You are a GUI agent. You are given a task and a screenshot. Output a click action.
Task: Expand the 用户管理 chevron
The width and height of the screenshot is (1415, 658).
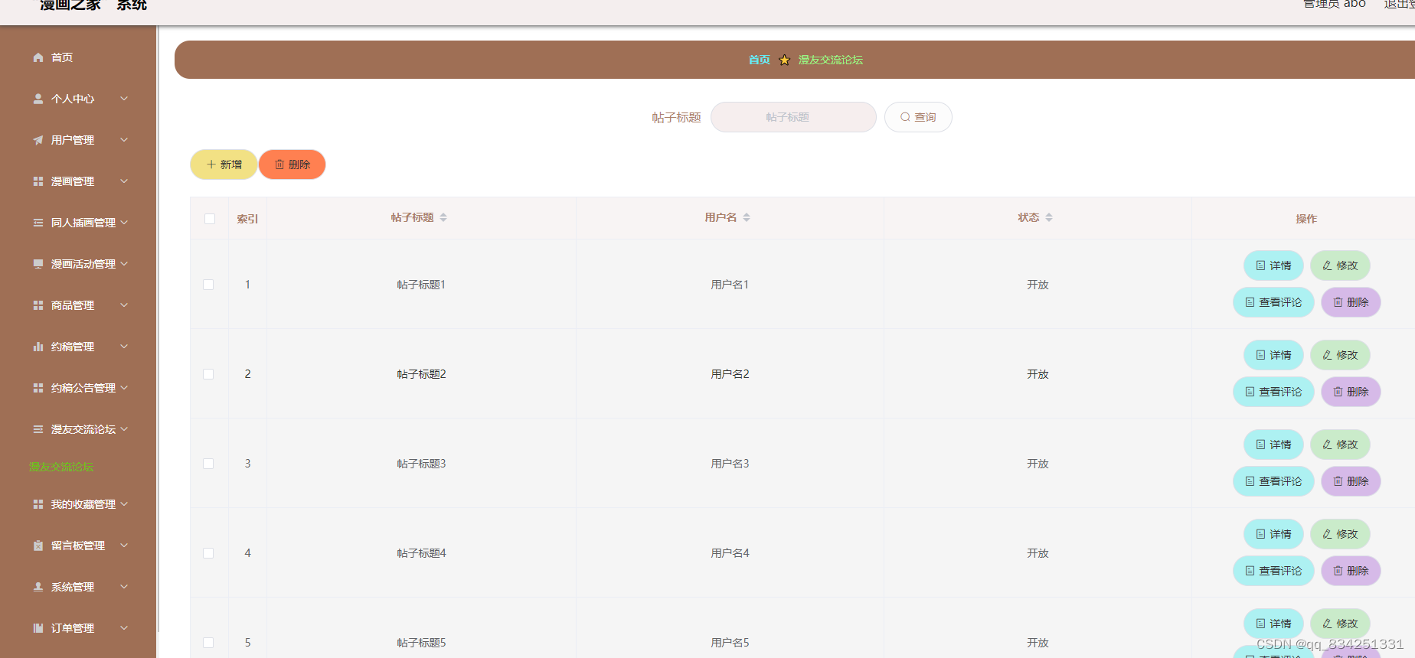click(124, 140)
